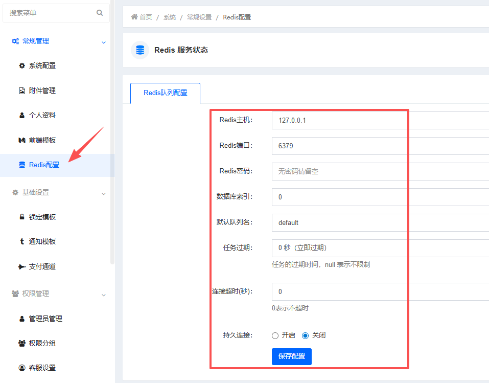Click the user icon beside 个人资料
Screen dimensions: 489x383
pyautogui.click(x=22, y=116)
